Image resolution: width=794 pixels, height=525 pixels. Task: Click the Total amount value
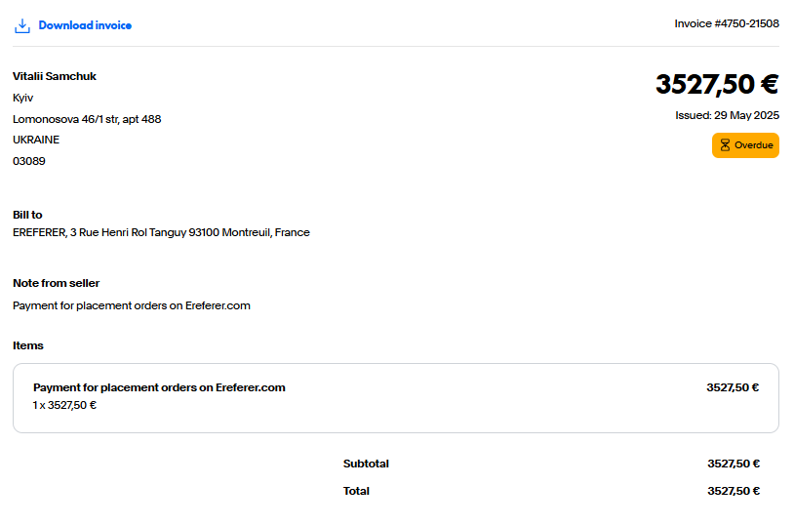(x=734, y=491)
